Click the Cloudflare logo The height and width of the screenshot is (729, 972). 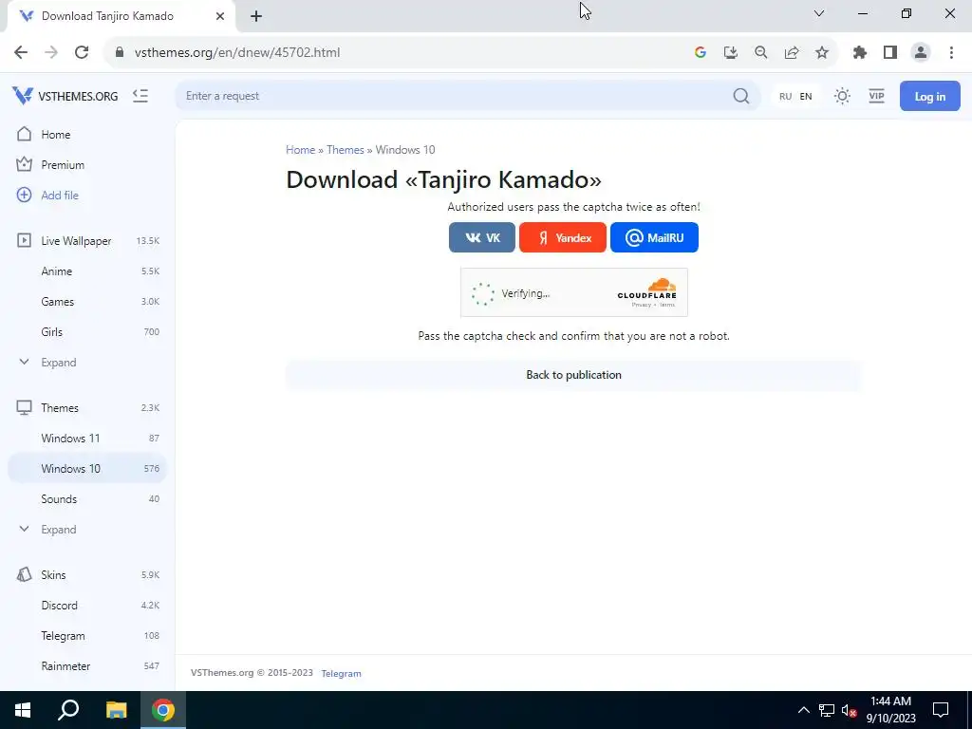pos(647,289)
